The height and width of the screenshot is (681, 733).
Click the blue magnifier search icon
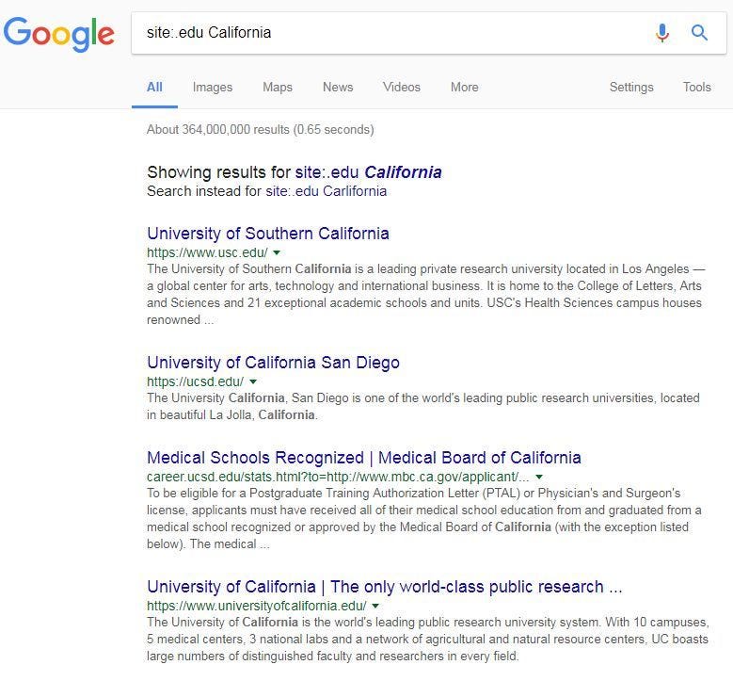[699, 33]
